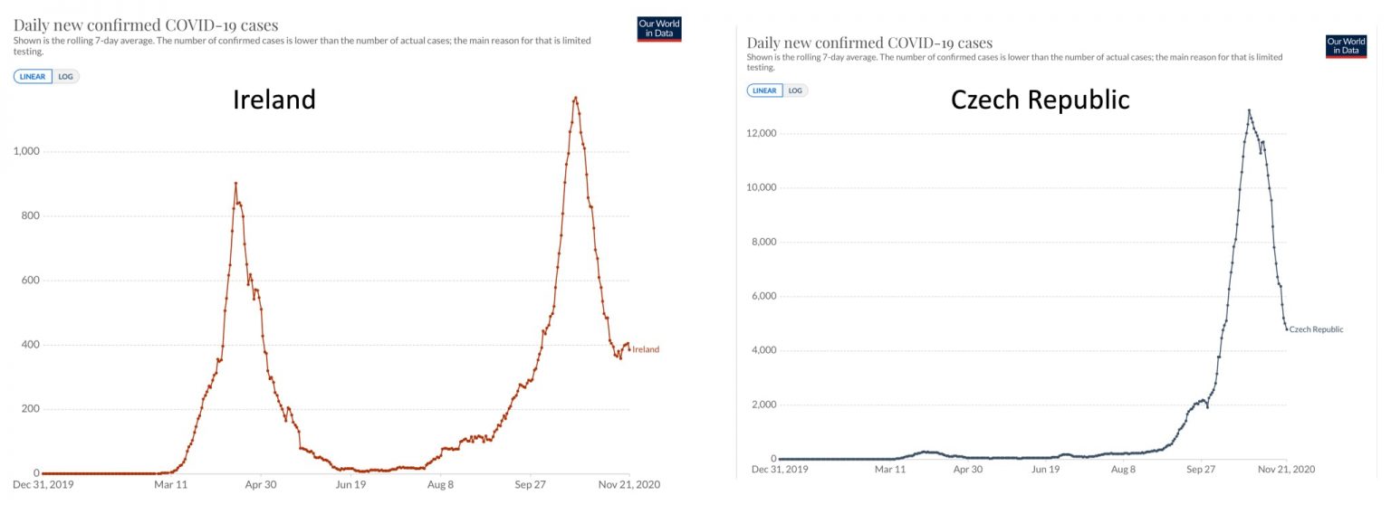The image size is (1391, 505).
Task: Click the large 'Ireland' heading
Action: [x=274, y=99]
